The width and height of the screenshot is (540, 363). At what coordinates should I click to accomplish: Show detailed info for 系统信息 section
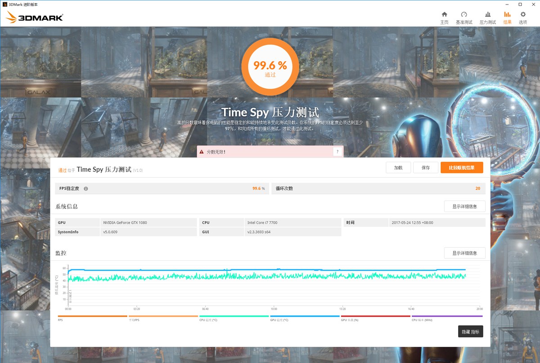click(464, 207)
